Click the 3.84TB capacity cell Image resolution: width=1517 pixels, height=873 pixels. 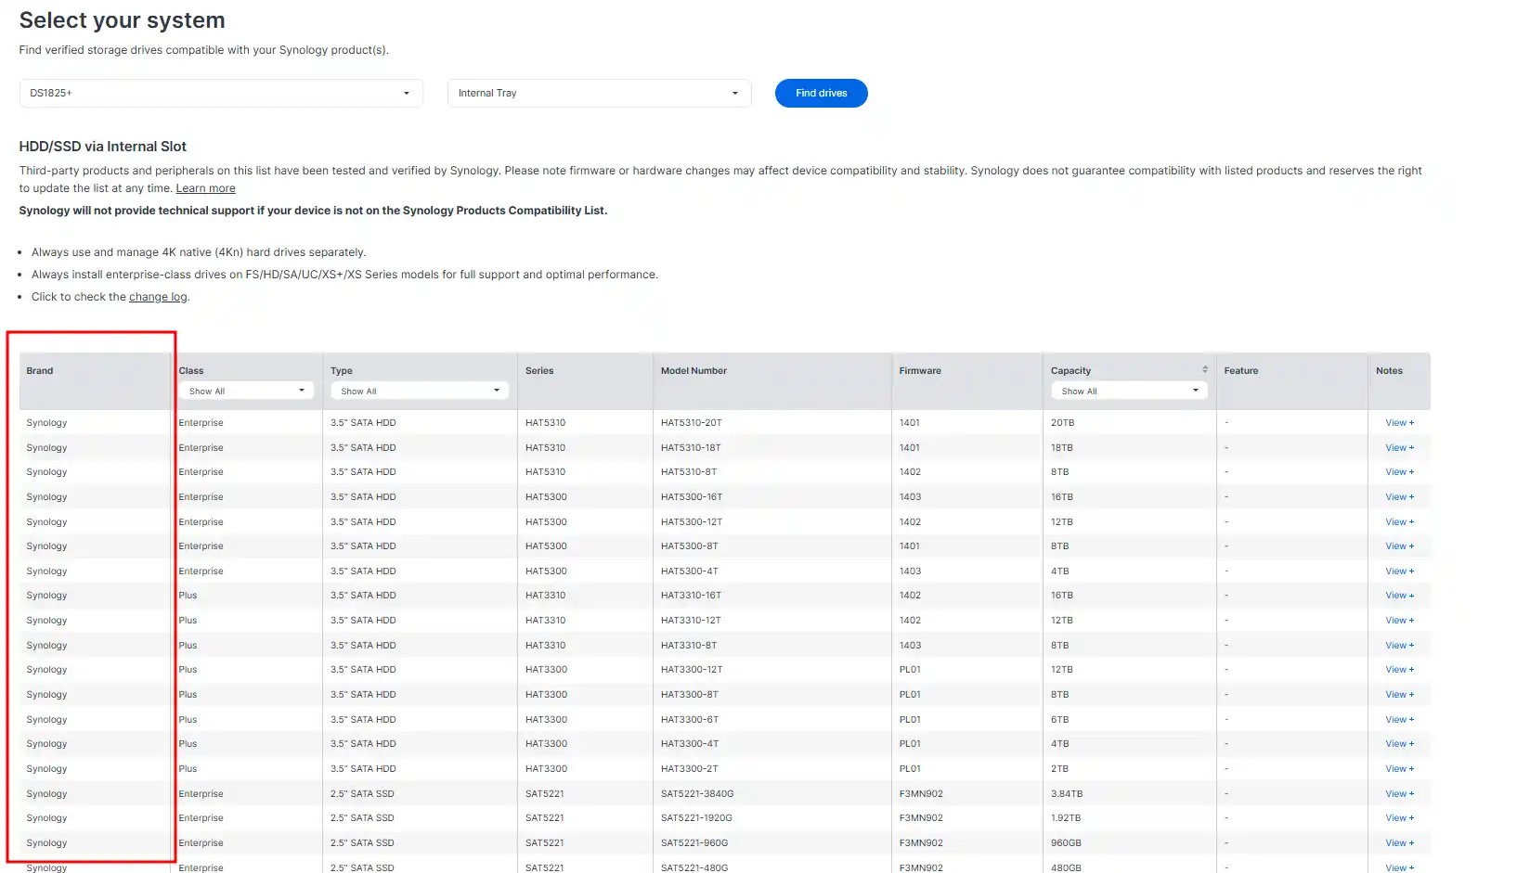pyautogui.click(x=1067, y=794)
